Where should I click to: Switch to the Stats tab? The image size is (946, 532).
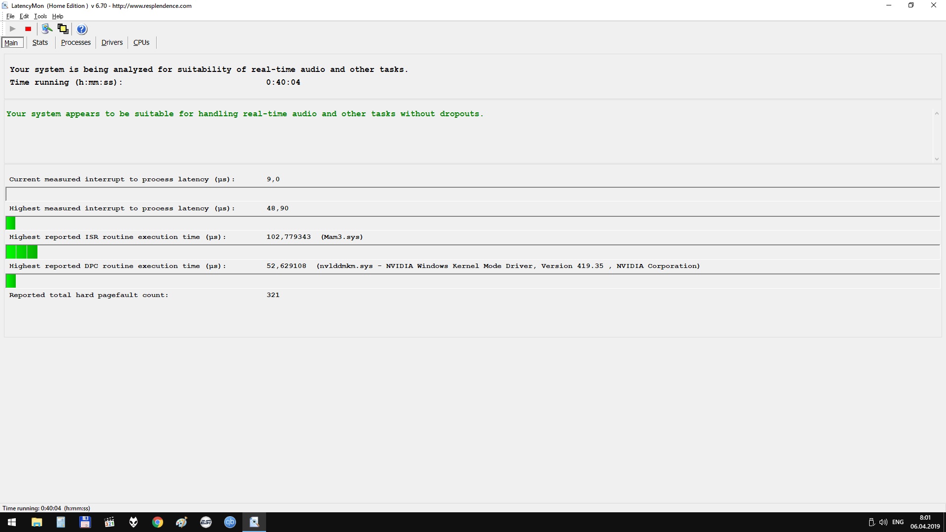tap(40, 42)
